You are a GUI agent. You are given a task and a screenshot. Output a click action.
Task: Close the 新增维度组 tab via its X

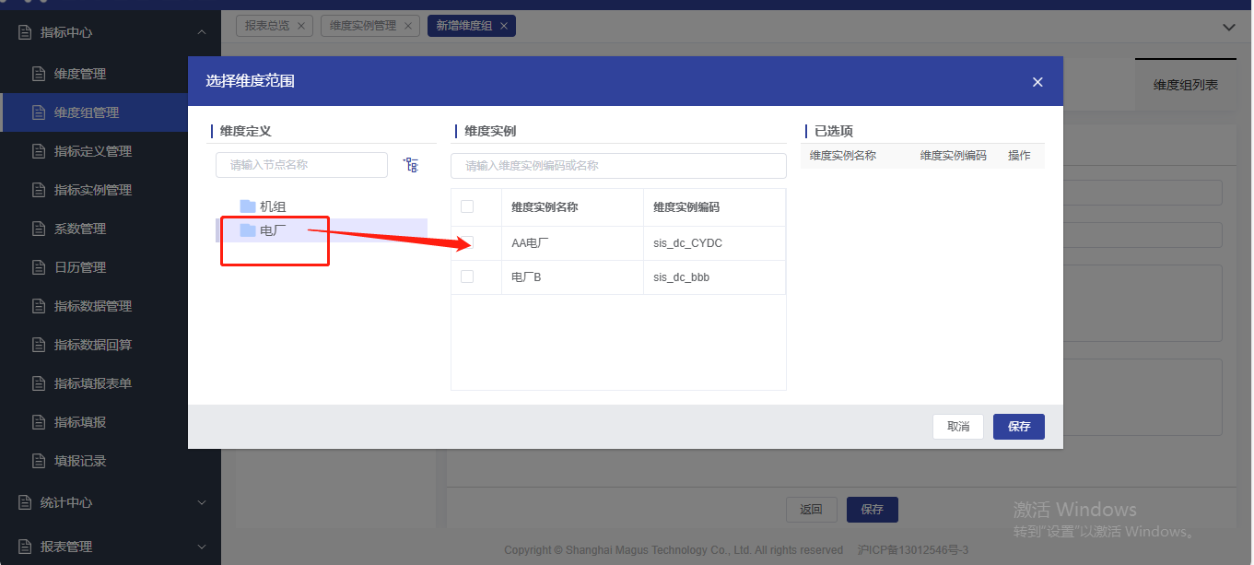coord(504,26)
